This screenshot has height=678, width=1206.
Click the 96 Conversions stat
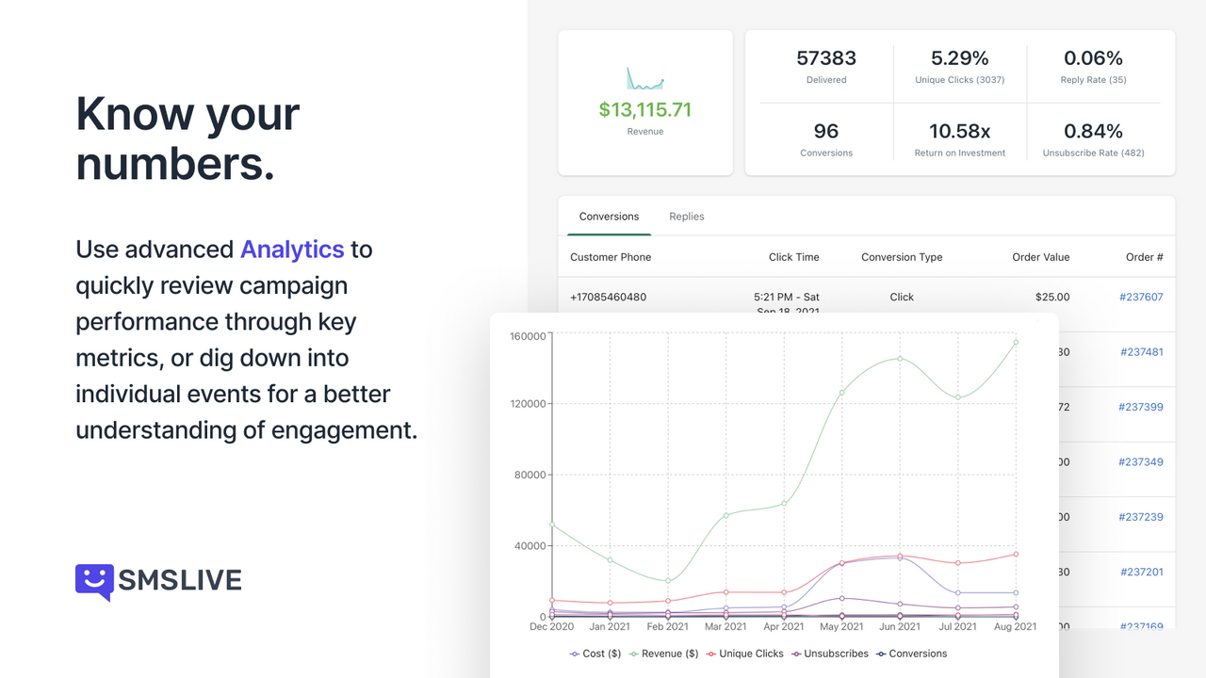(x=826, y=139)
